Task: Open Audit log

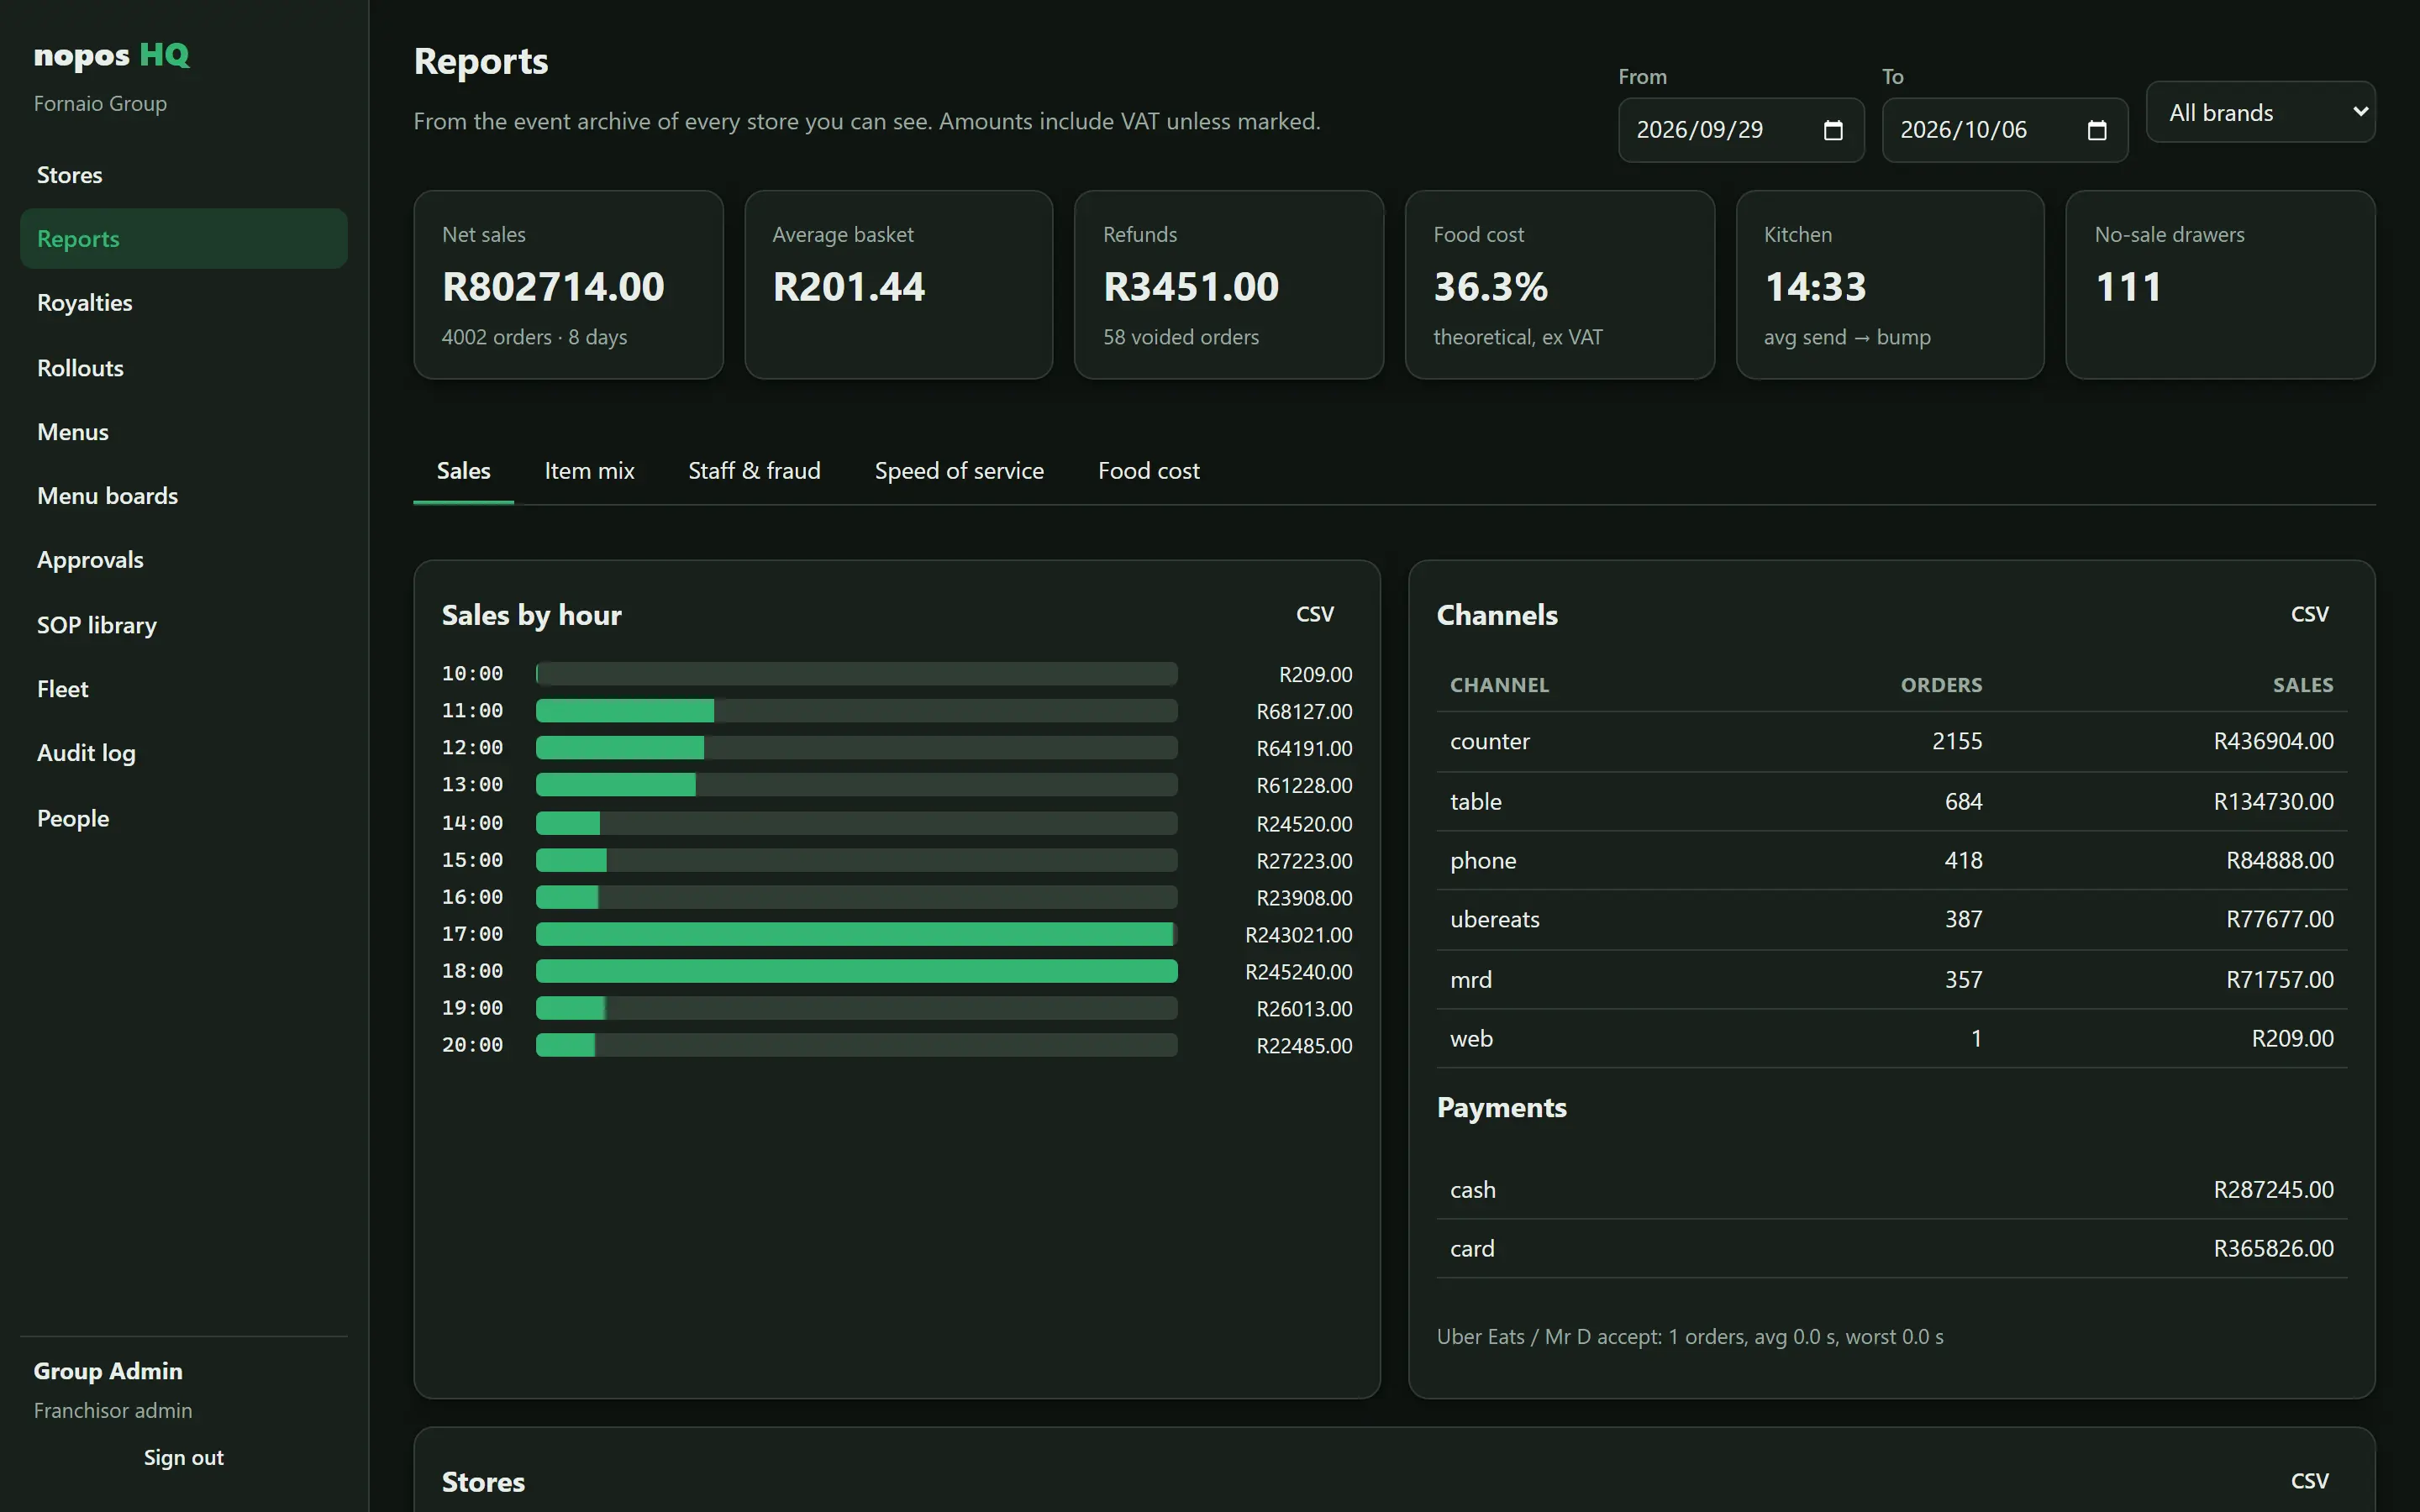Action: (x=184, y=753)
